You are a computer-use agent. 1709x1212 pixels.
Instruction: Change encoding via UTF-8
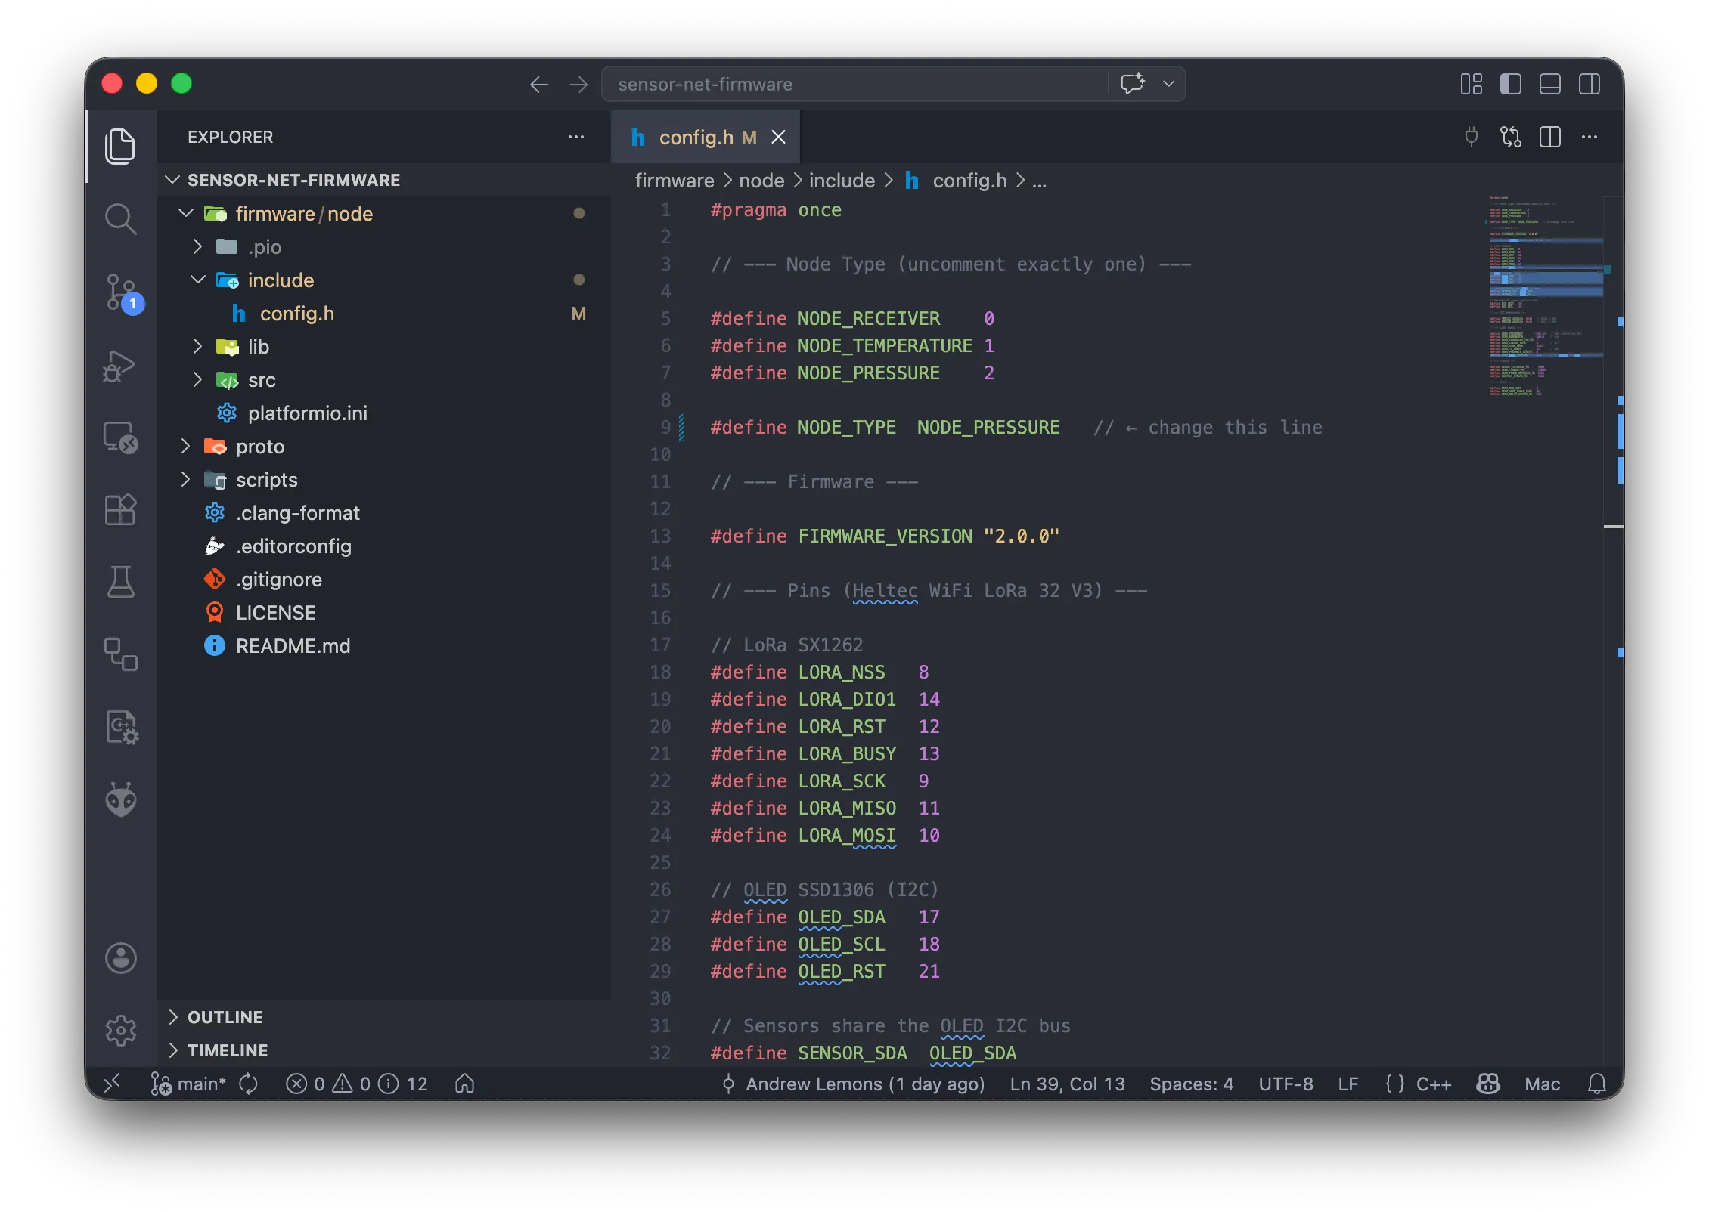pyautogui.click(x=1286, y=1084)
